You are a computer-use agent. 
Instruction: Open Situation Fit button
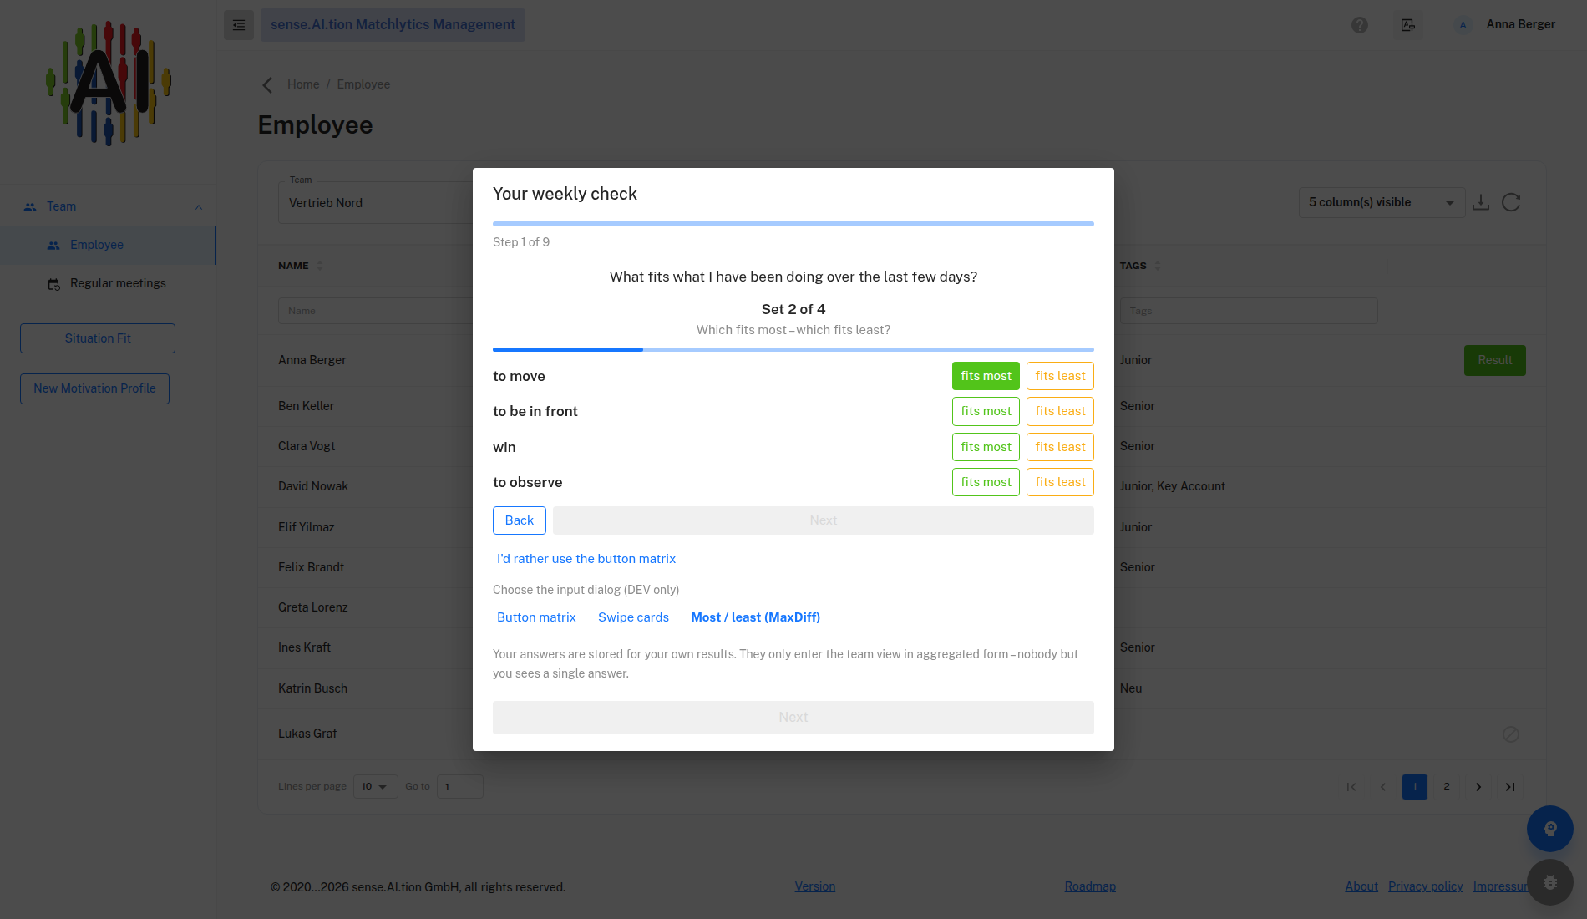coord(98,338)
